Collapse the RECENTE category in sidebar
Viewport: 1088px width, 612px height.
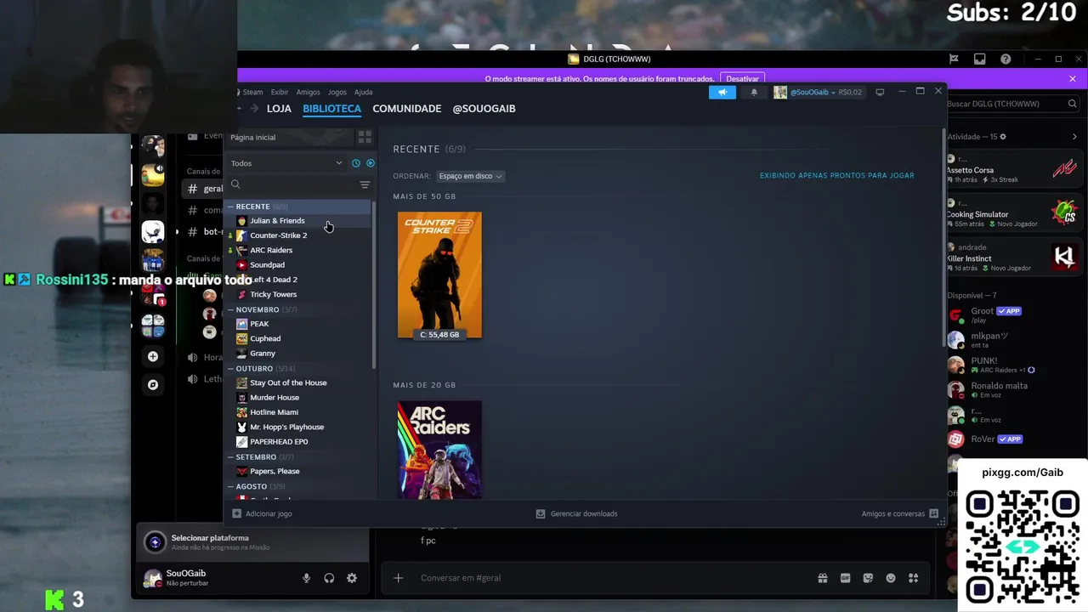pos(229,207)
